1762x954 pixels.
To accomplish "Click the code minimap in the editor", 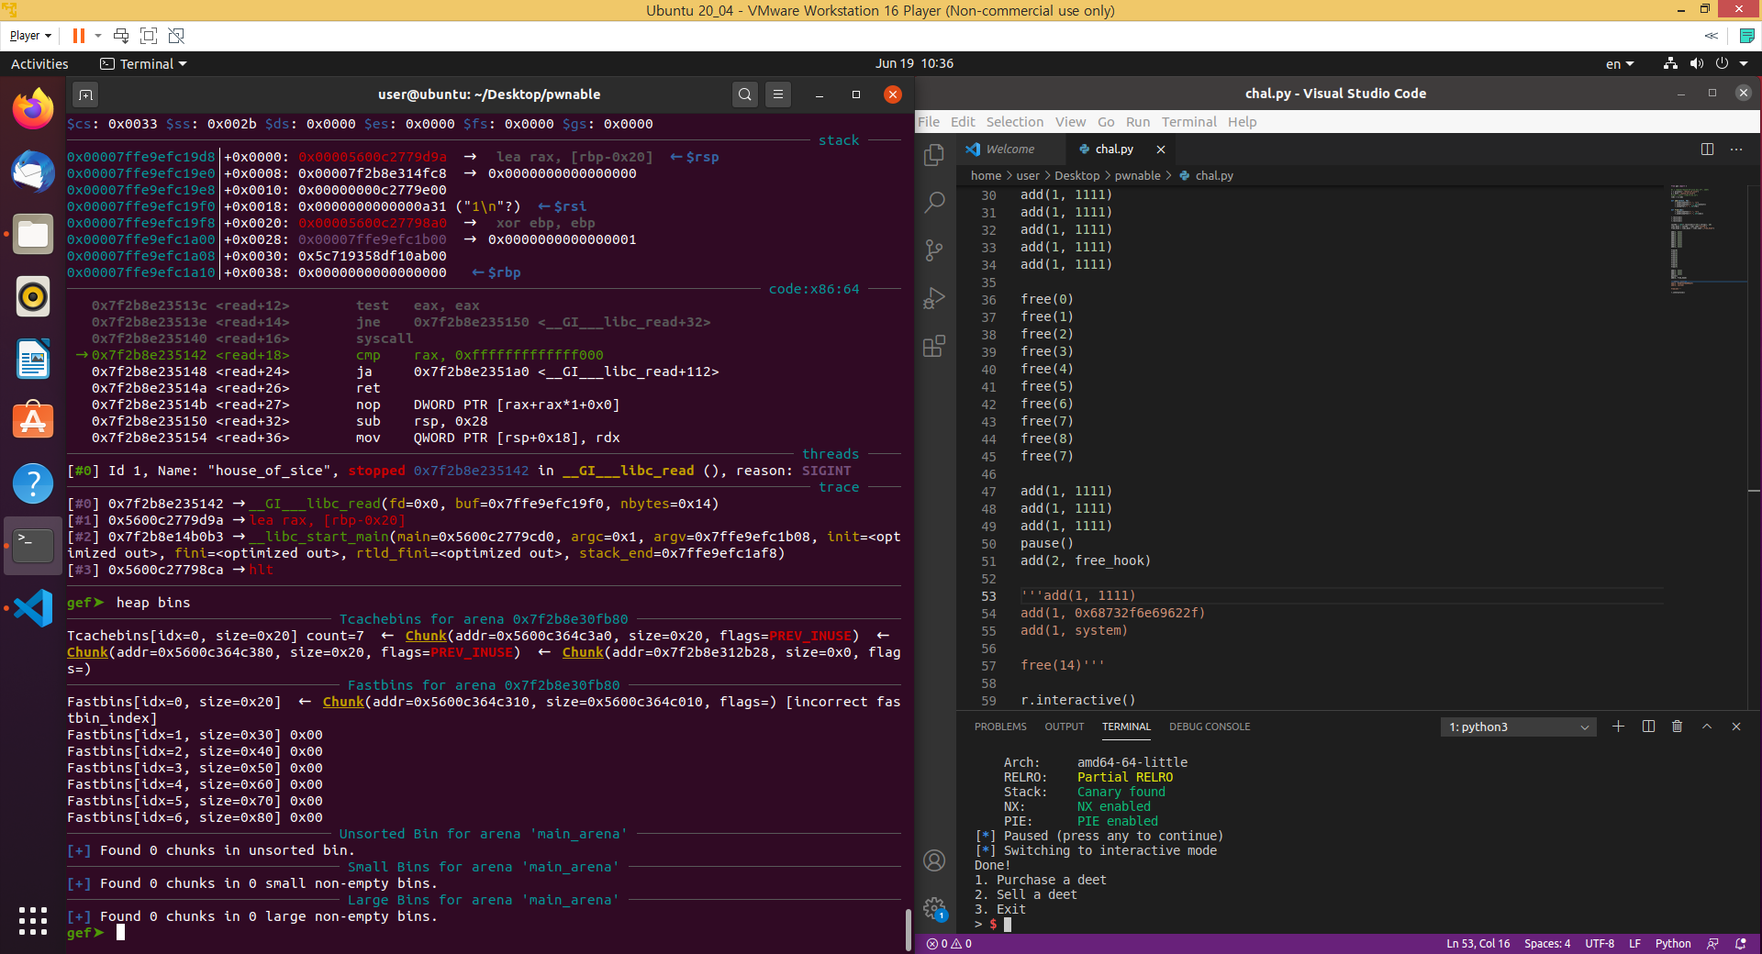I will pyautogui.click(x=1707, y=238).
